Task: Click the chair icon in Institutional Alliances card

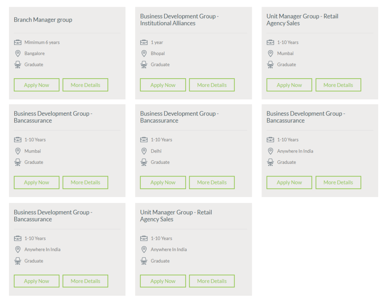Action: pyautogui.click(x=144, y=65)
